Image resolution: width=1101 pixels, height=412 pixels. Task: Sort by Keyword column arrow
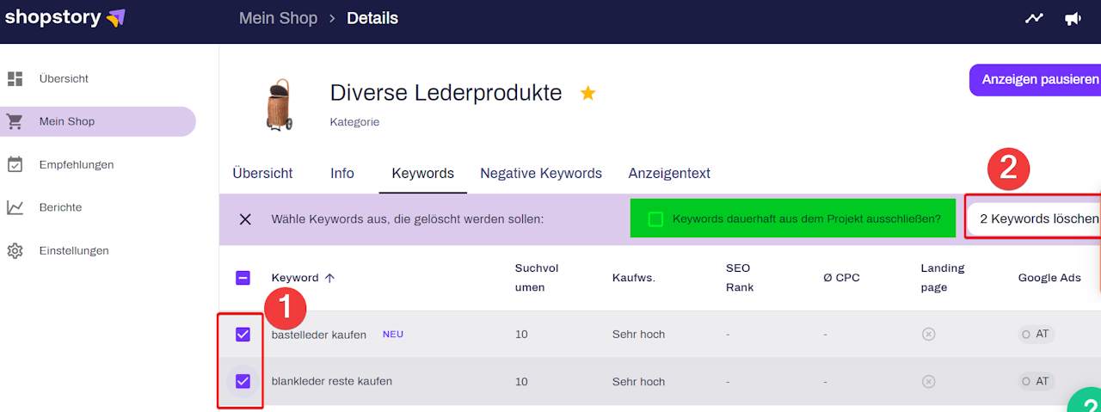329,278
